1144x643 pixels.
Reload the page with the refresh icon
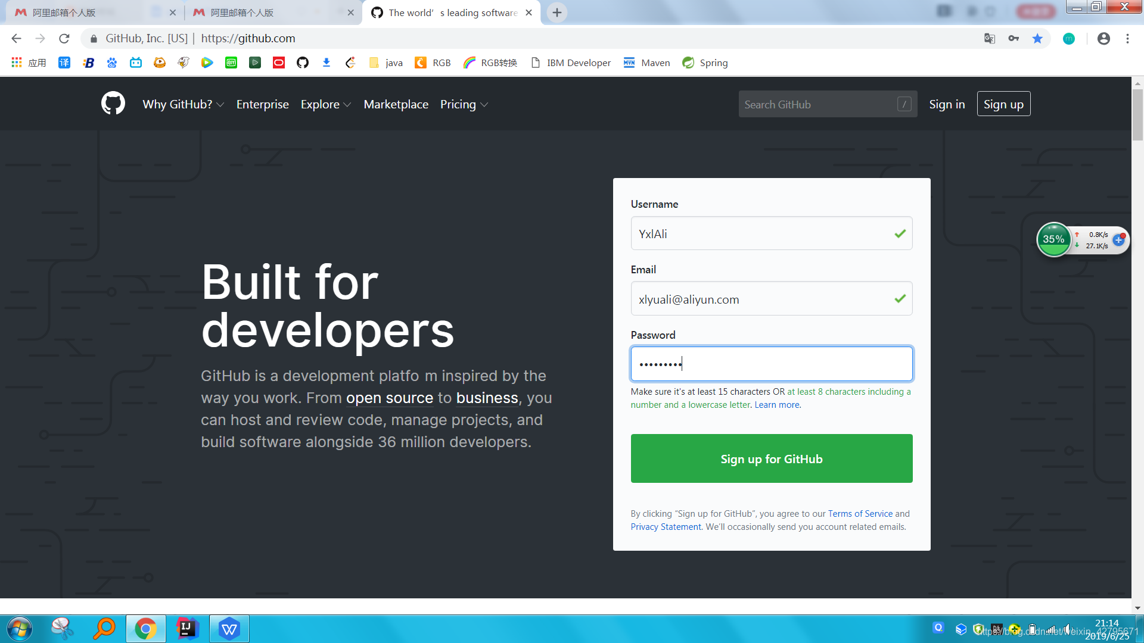coord(64,39)
